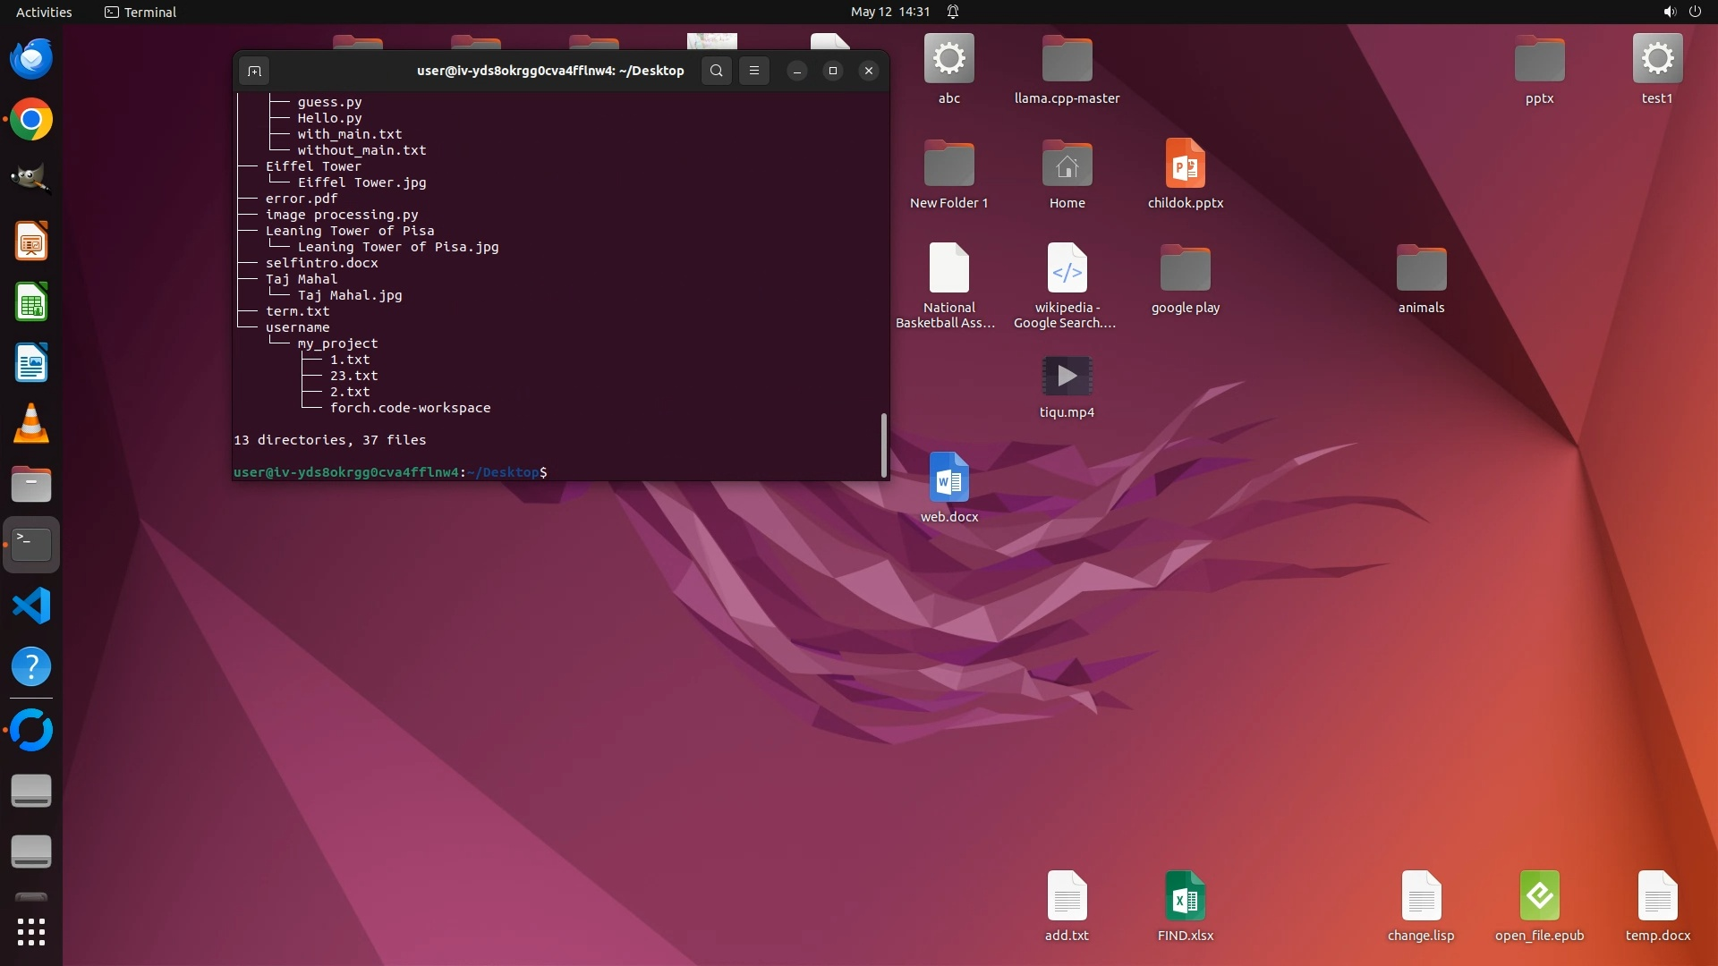Select the childok.pptx desktop file
Image resolution: width=1718 pixels, height=966 pixels.
[1185, 165]
